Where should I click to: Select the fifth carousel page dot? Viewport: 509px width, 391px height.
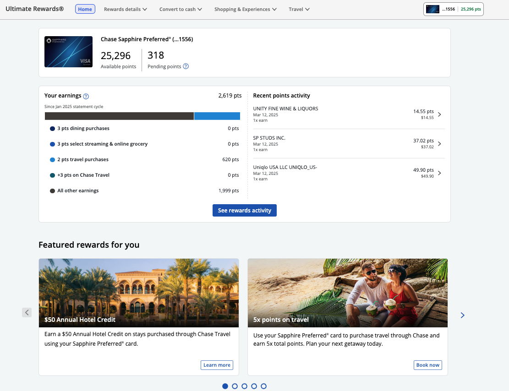point(263,386)
